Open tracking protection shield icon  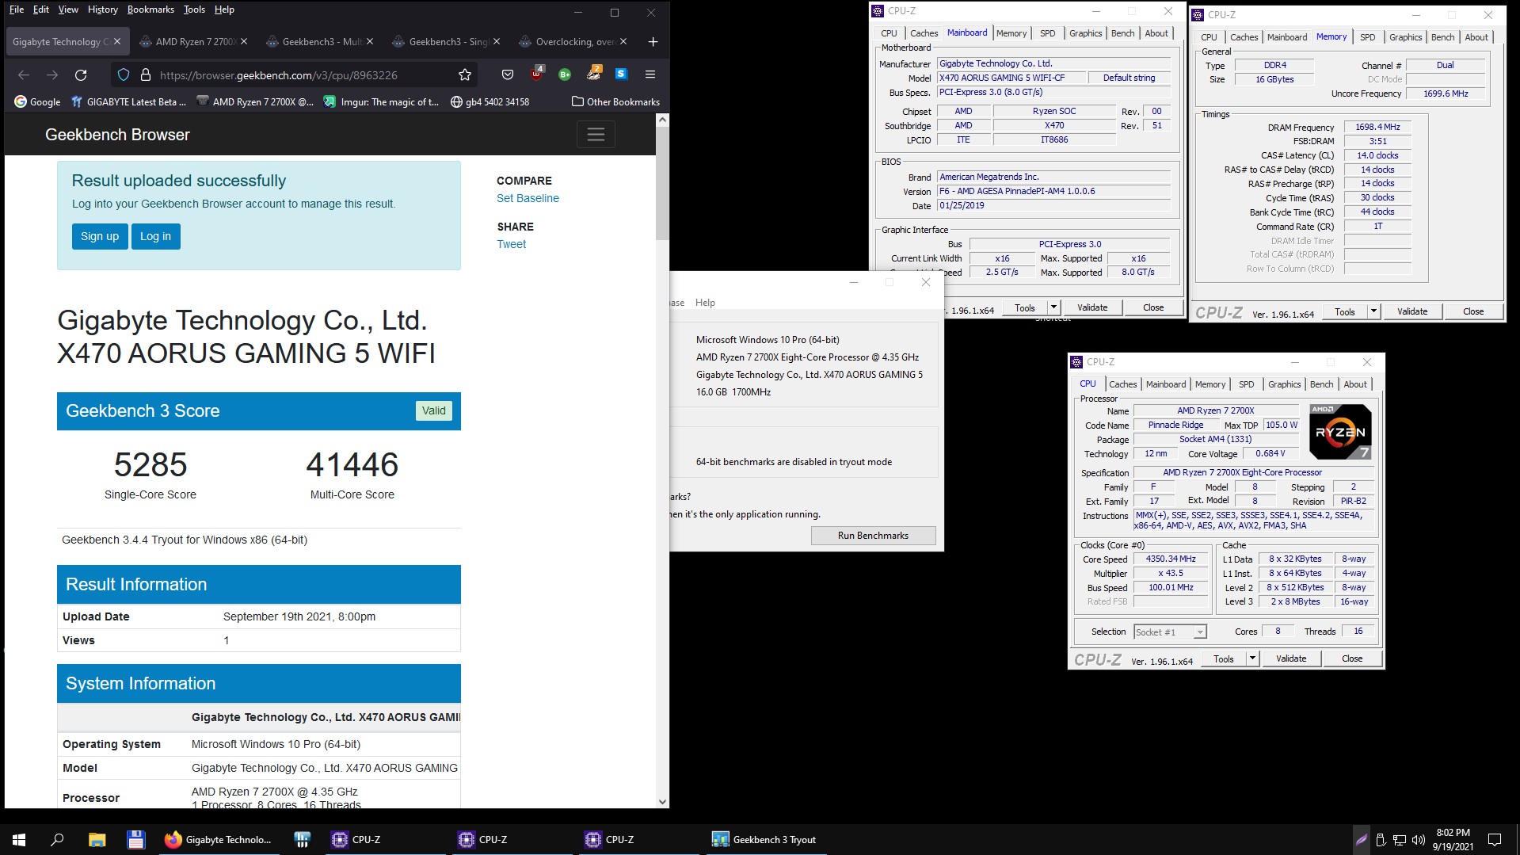(124, 74)
